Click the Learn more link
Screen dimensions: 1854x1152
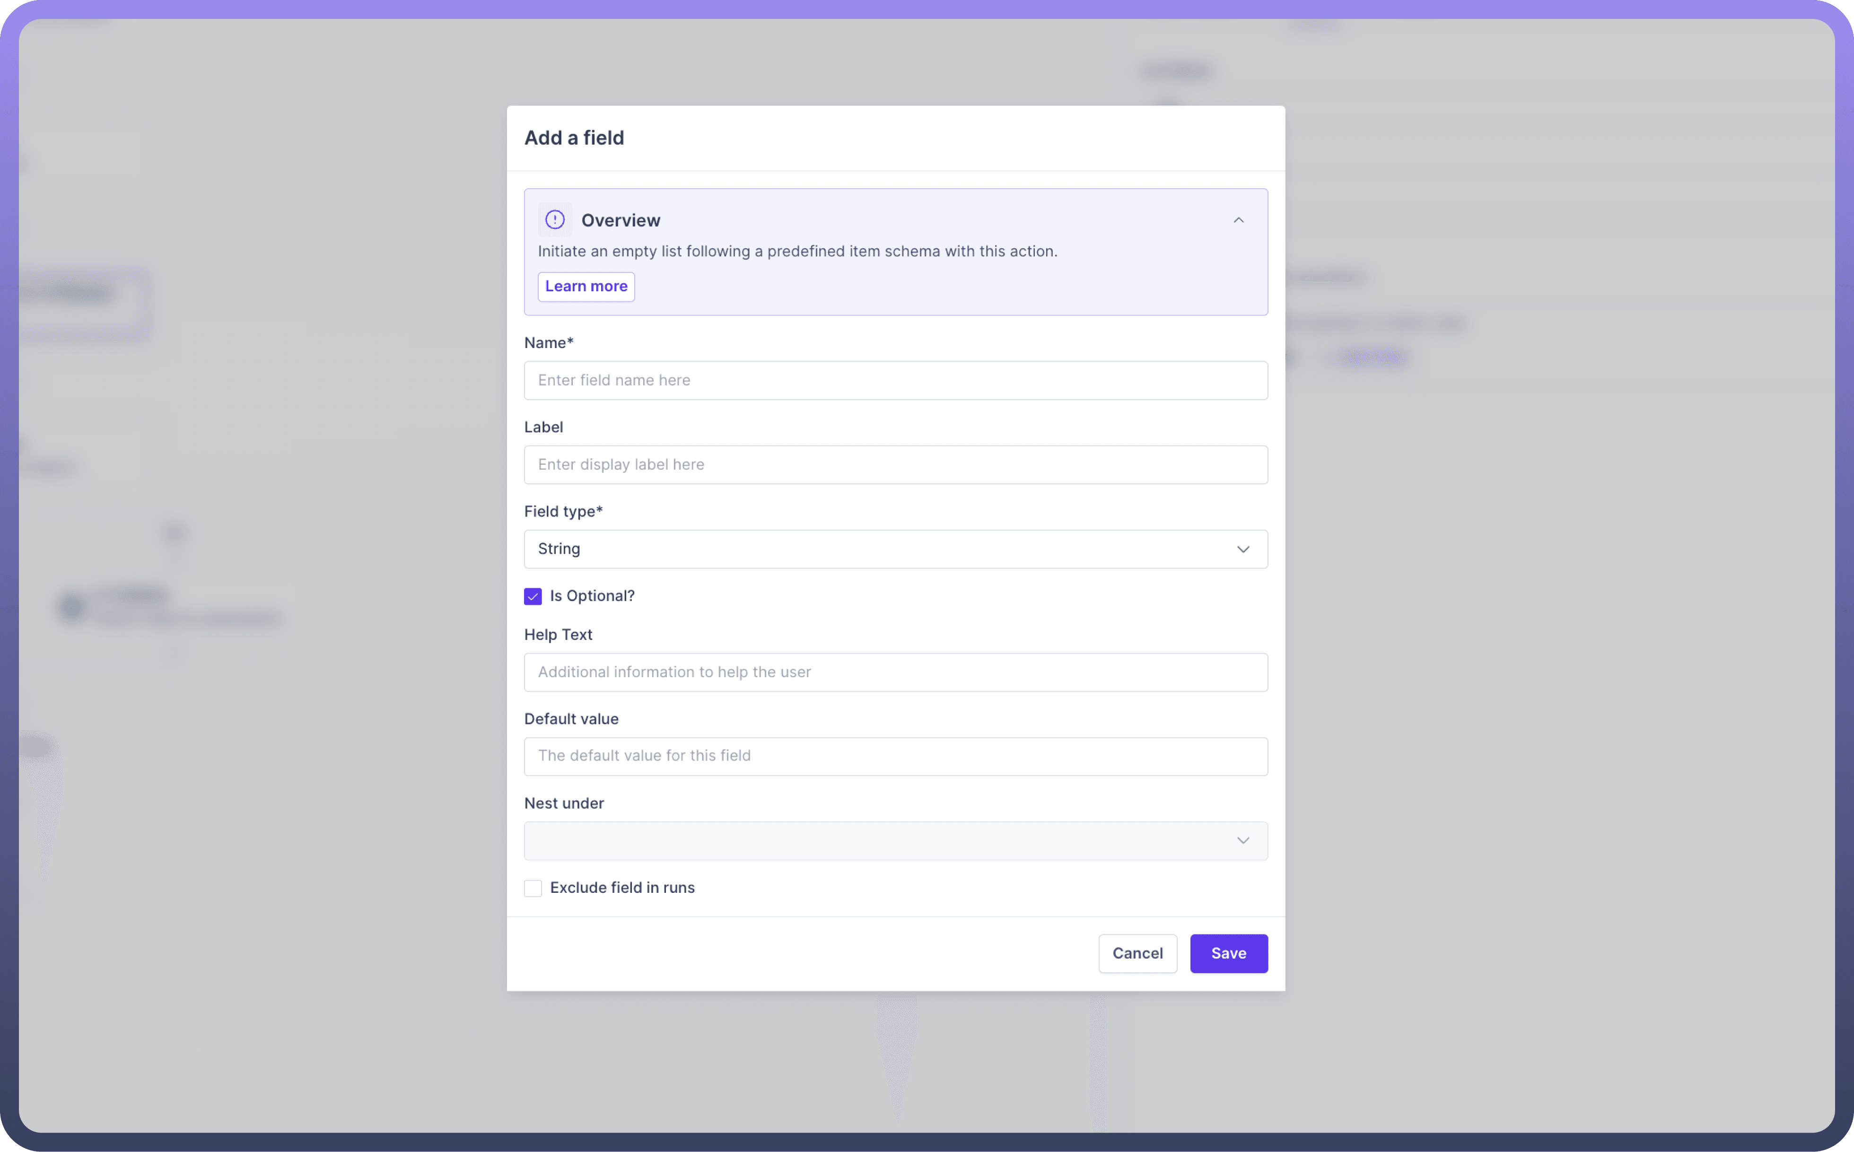pyautogui.click(x=585, y=285)
